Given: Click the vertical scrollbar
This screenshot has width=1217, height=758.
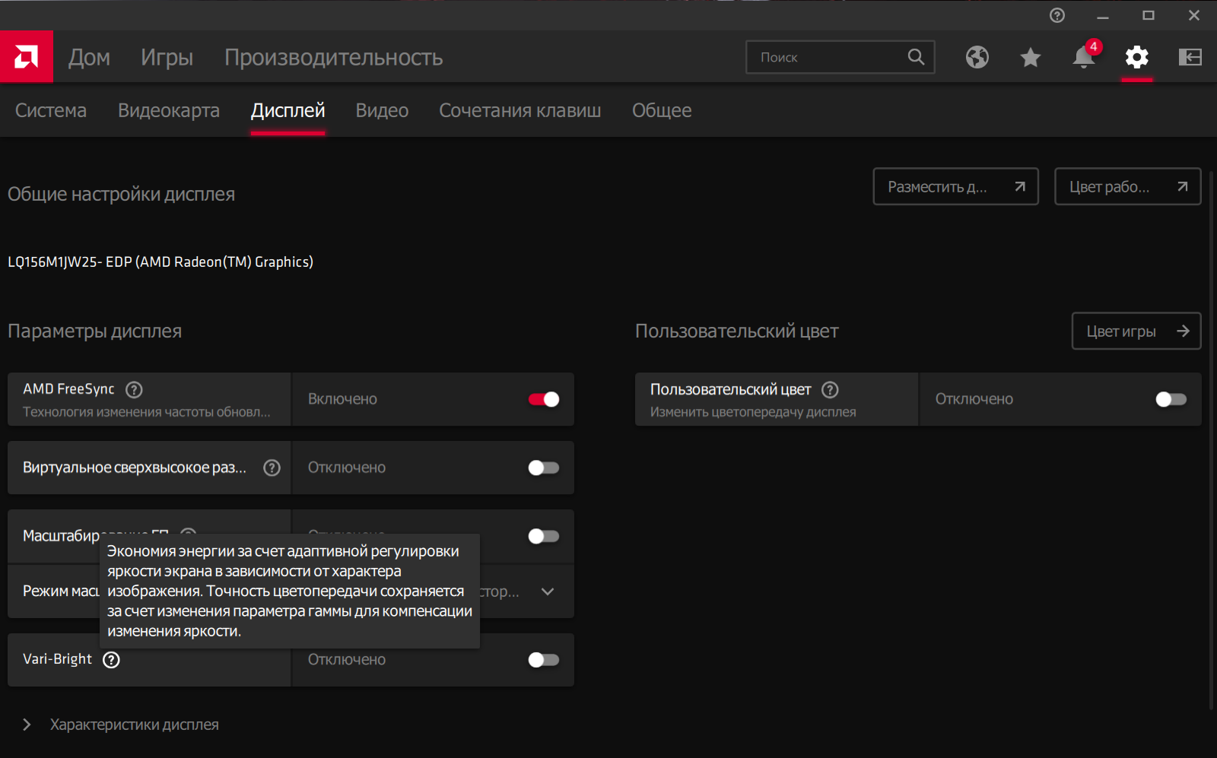Looking at the screenshot, I should [1212, 441].
